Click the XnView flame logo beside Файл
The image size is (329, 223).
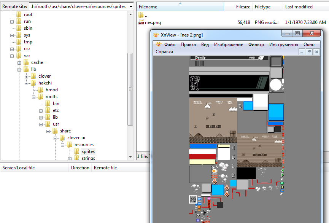[x=159, y=45]
